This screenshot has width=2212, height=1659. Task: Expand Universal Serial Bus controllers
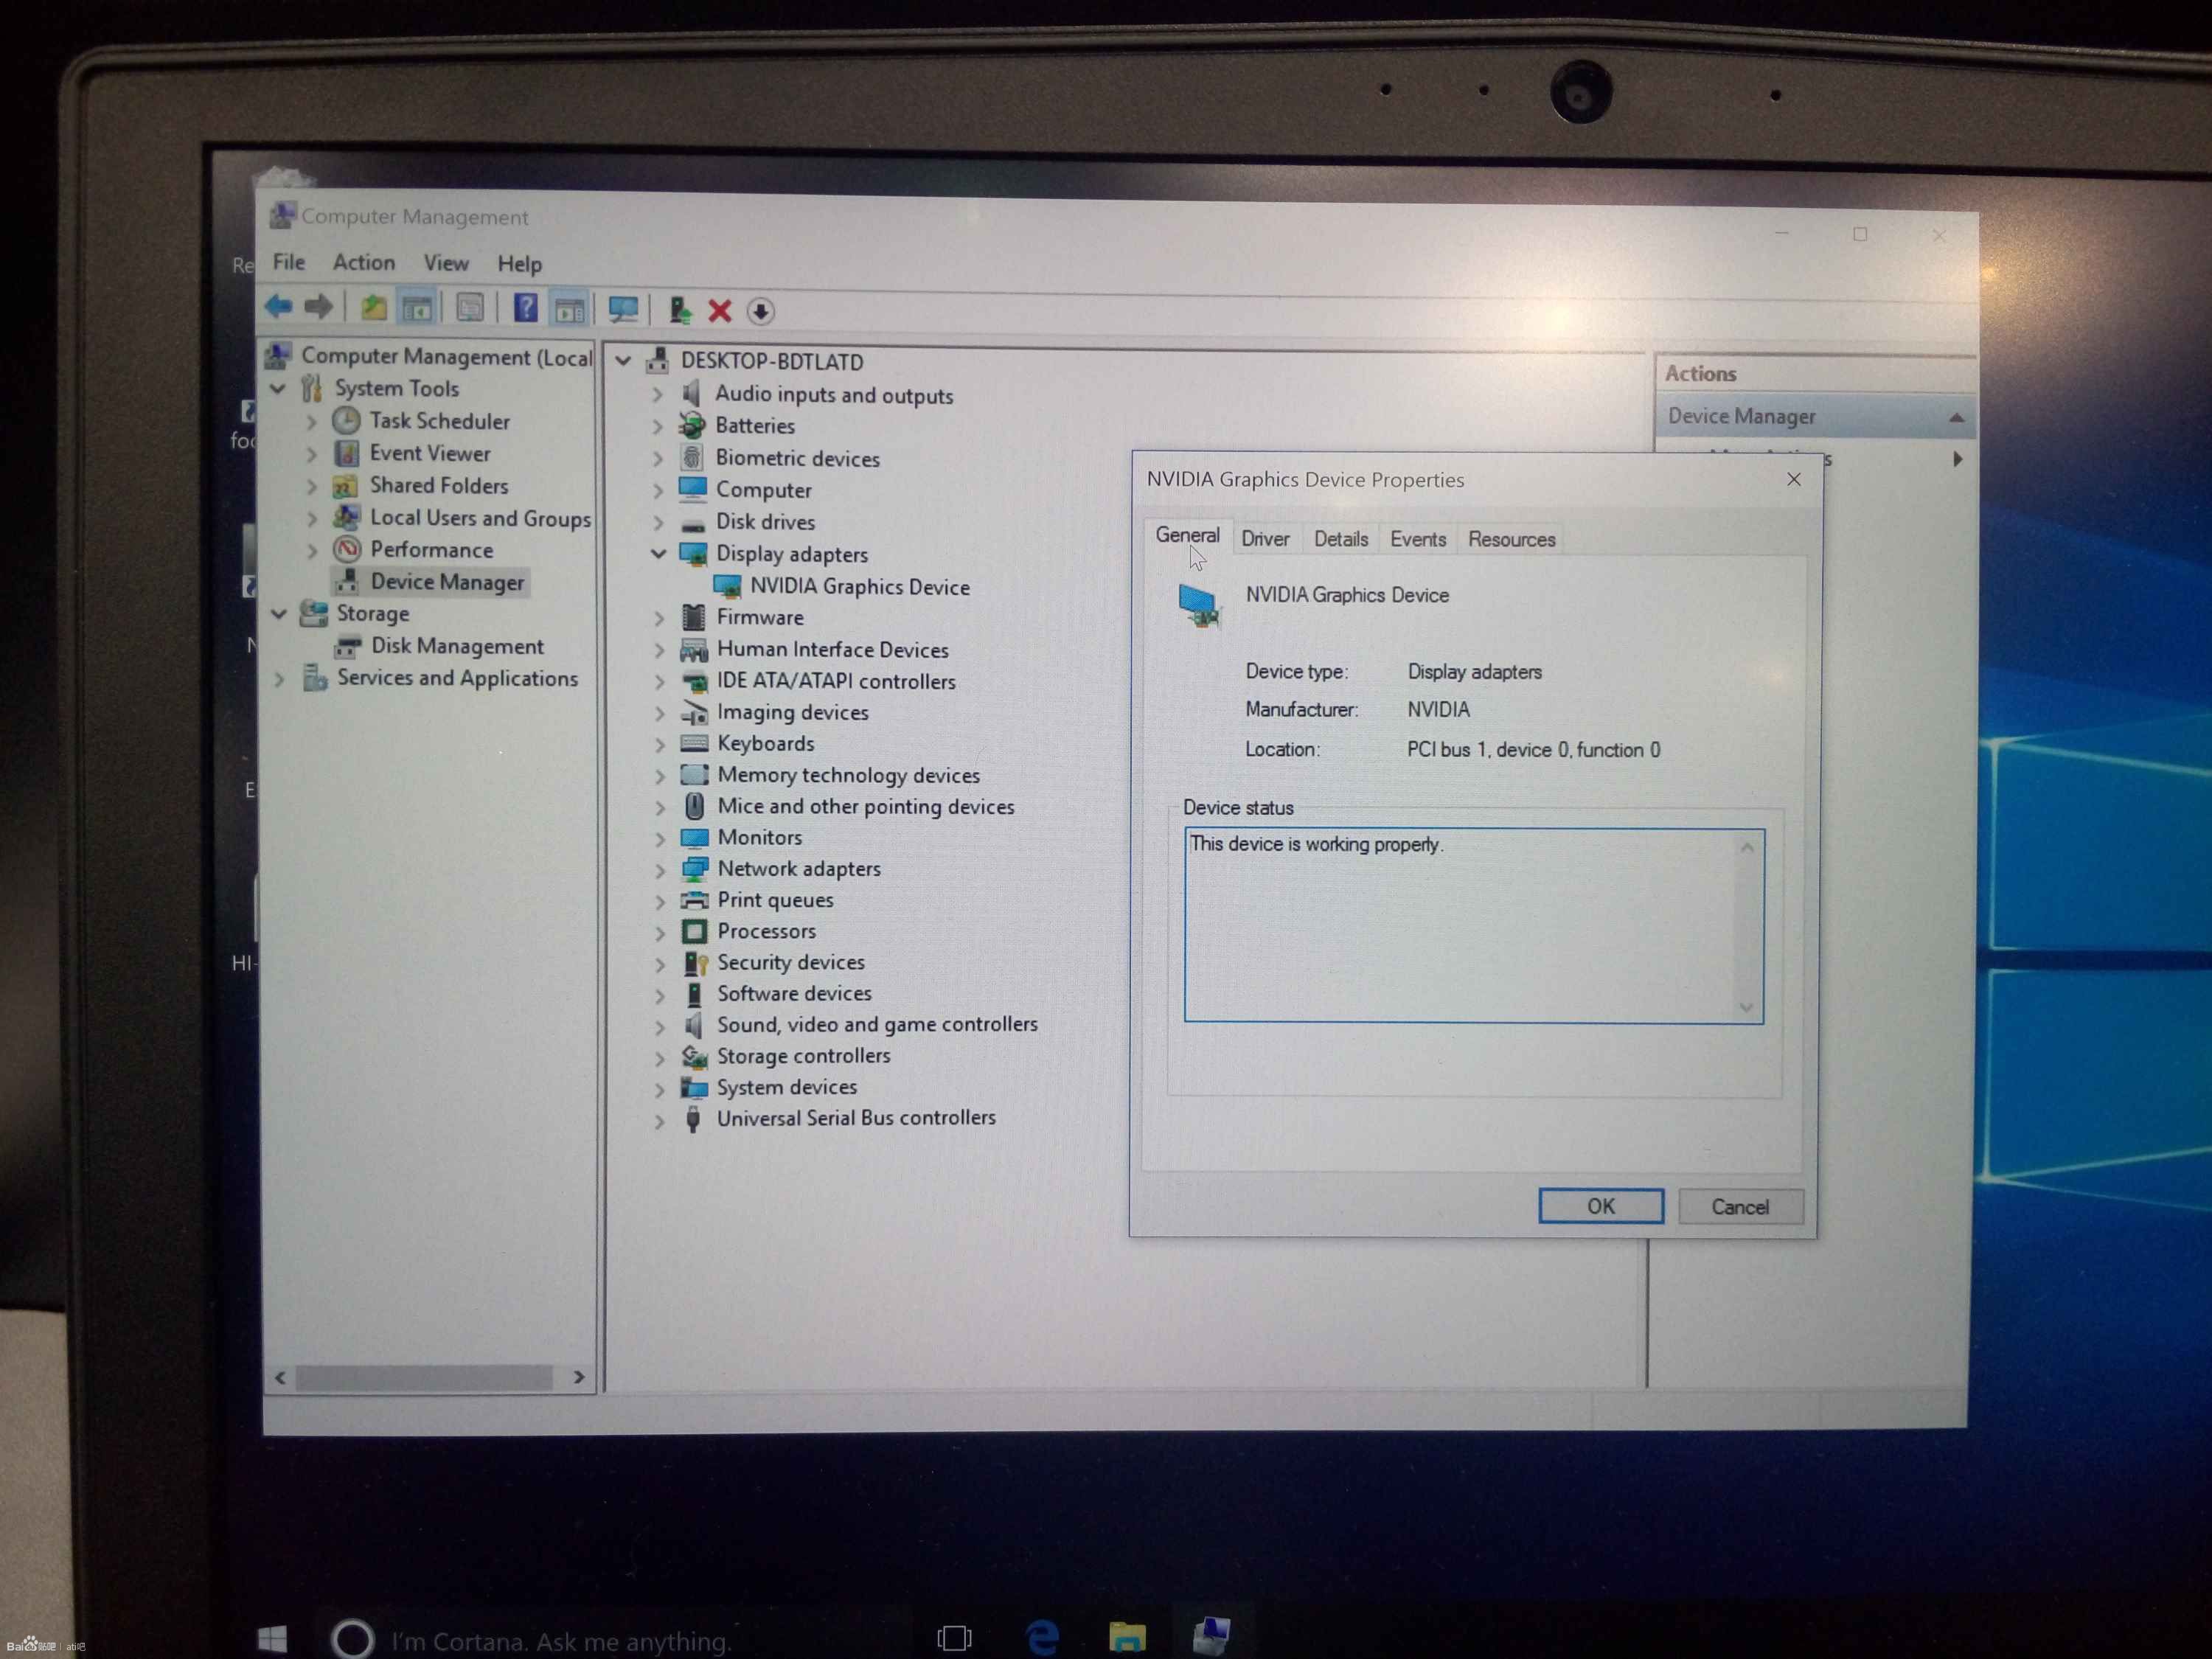click(659, 1120)
